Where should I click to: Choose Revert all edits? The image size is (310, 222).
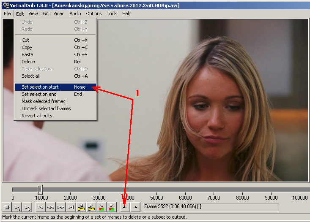point(55,116)
